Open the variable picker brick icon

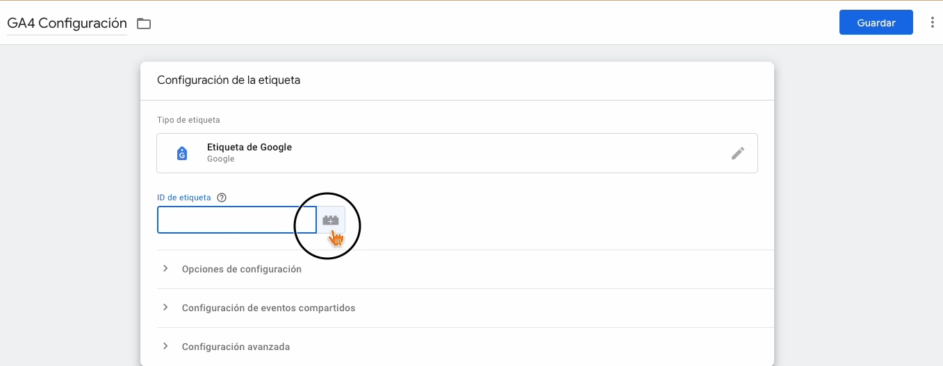[x=331, y=220]
